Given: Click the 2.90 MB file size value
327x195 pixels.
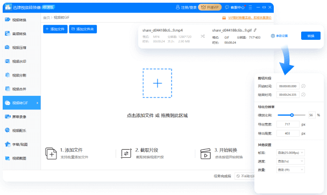Looking at the screenshot, I should [x=184, y=41].
